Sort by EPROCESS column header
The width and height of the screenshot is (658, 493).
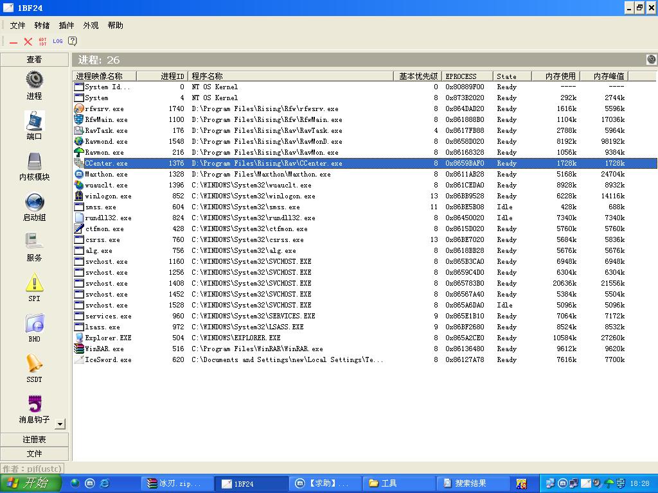tap(467, 76)
